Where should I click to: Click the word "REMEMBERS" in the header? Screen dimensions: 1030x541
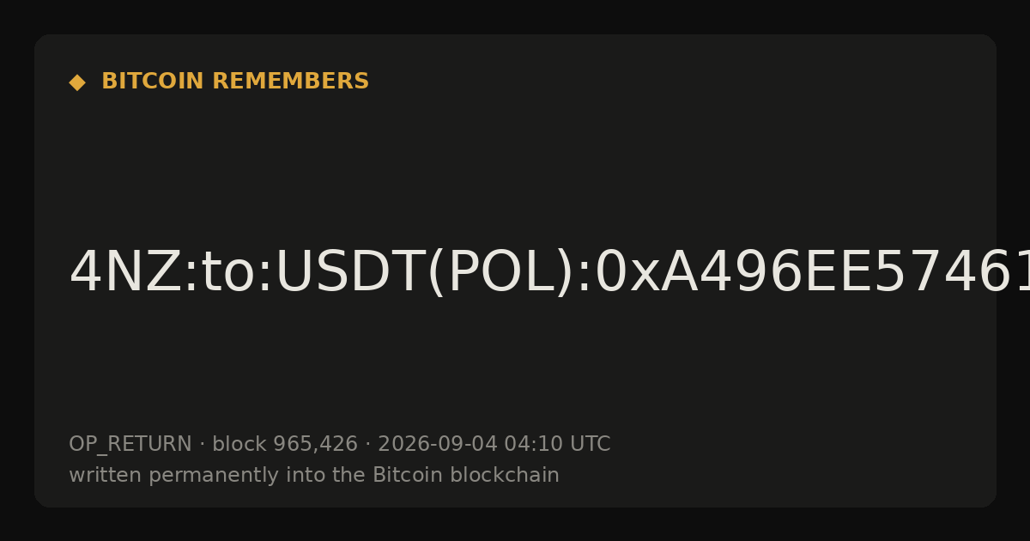[x=290, y=82]
